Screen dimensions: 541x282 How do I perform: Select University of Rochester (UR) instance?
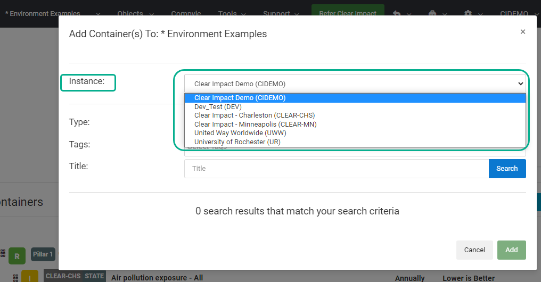(355, 142)
